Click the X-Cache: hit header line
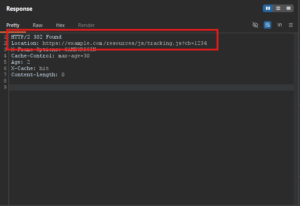This screenshot has height=206, width=300. (x=30, y=68)
